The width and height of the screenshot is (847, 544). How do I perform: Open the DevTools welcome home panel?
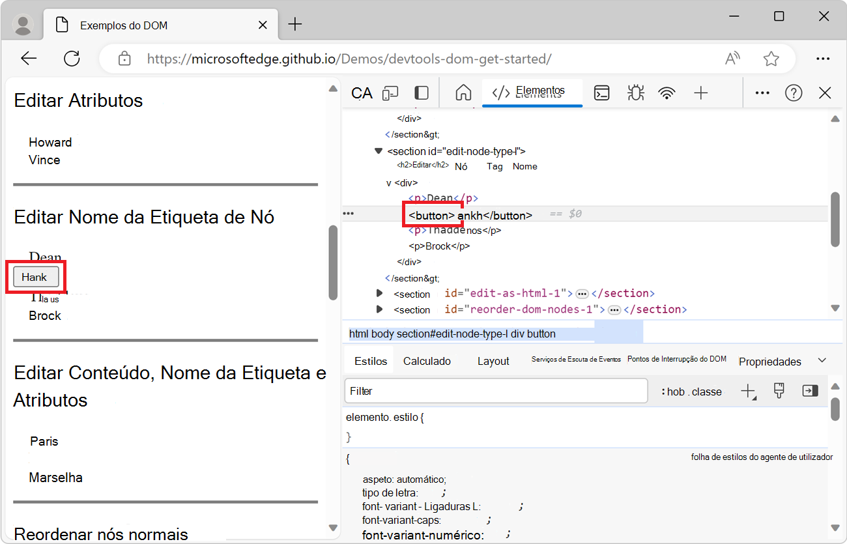coord(463,93)
